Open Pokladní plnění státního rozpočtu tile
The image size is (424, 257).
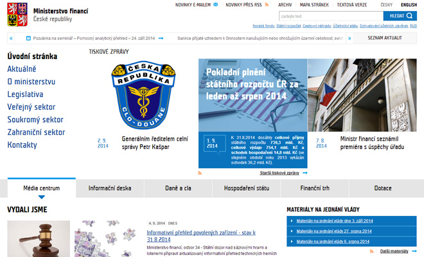252,113
